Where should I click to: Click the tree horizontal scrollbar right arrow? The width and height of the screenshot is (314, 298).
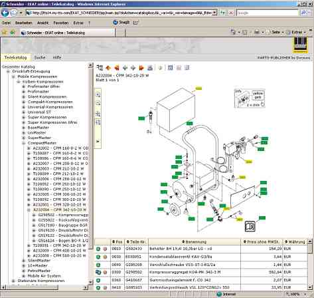[x=86, y=287]
